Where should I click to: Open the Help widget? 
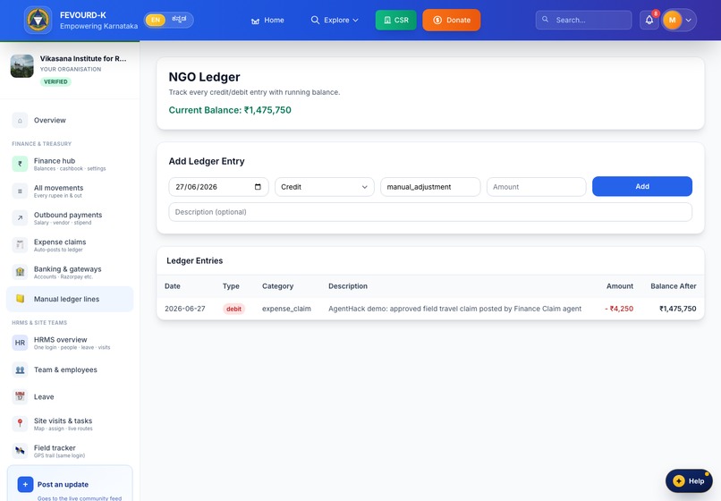pyautogui.click(x=689, y=480)
